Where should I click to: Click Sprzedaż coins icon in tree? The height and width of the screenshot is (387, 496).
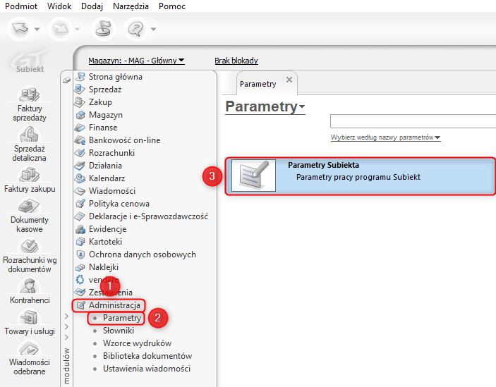(80, 90)
